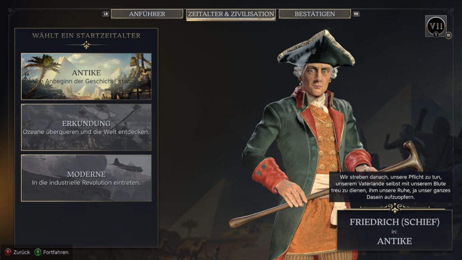The image size is (462, 260).
Task: Choose the Antike starting age
Action: pos(86,76)
